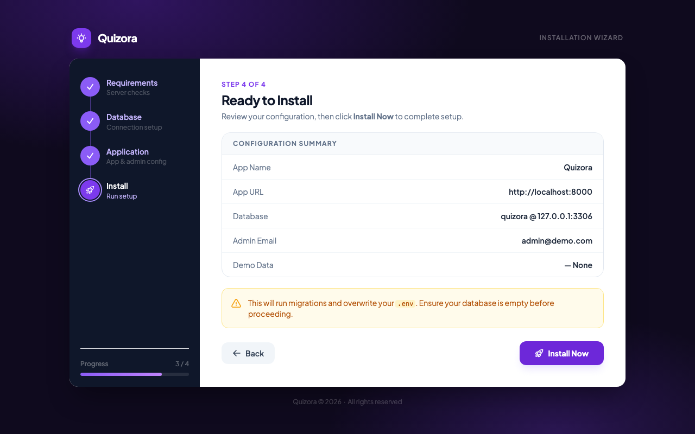
Task: Click the Quizora © 2026 footer text
Action: point(317,402)
